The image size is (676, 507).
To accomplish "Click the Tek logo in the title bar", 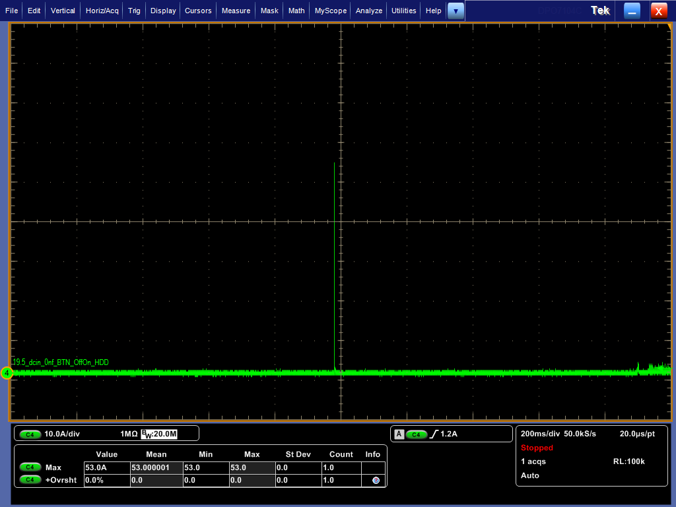I will [600, 11].
